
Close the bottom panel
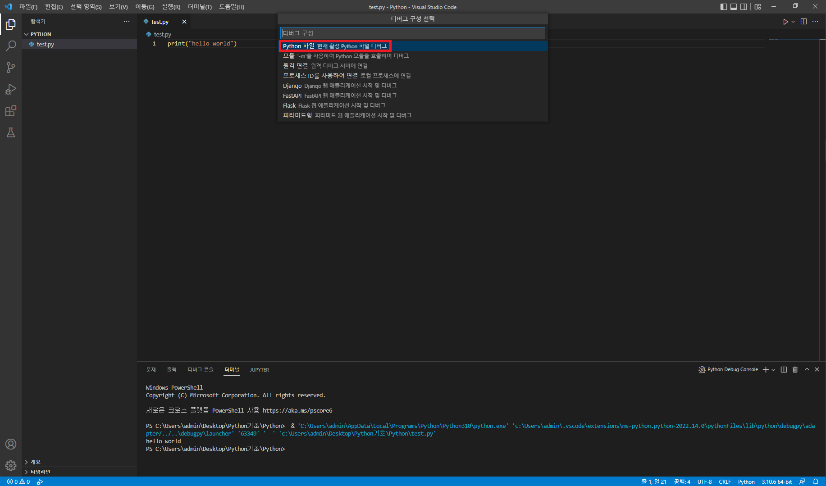pyautogui.click(x=817, y=369)
